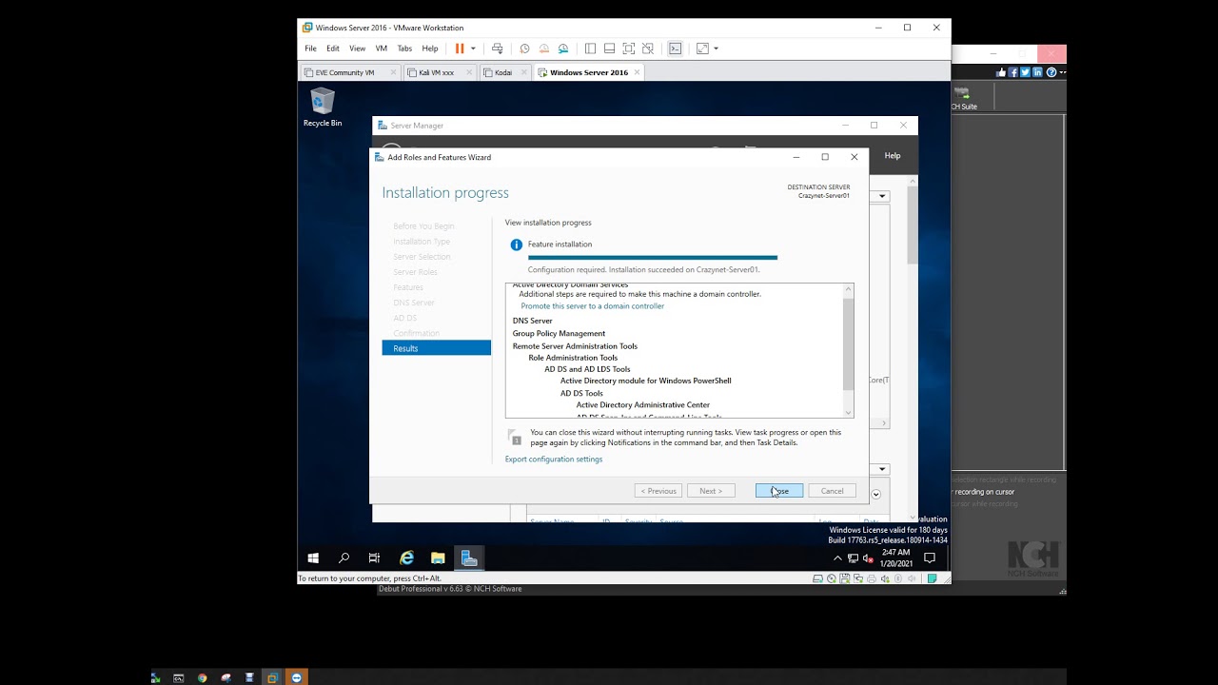Select Active Directory Administrative Center entry
The width and height of the screenshot is (1218, 685).
pos(643,405)
